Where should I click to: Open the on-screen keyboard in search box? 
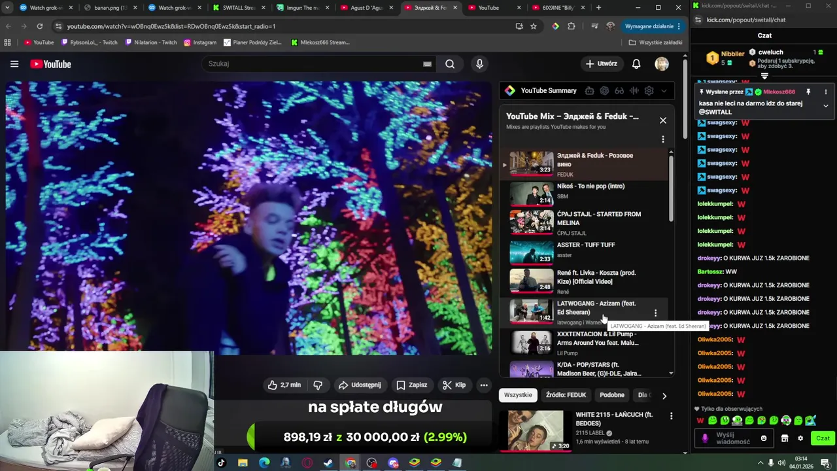[427, 64]
